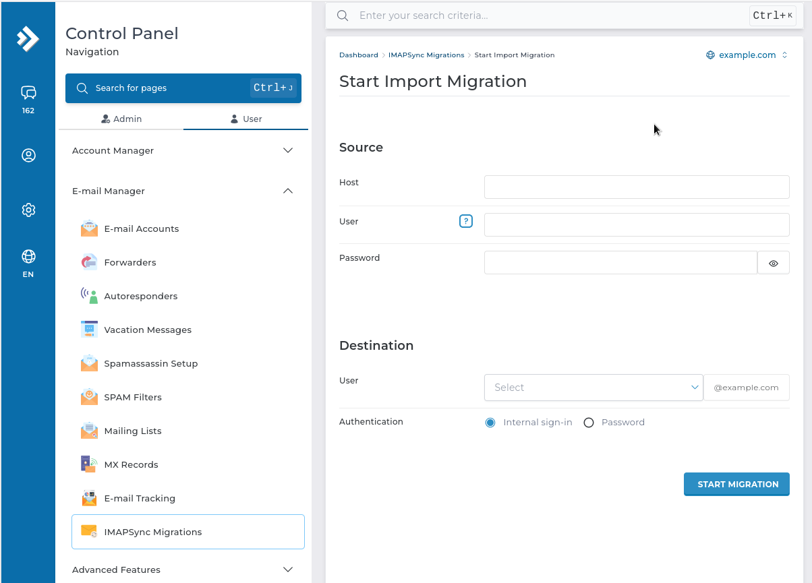Open settings gear in left sidebar
This screenshot has height=583, width=812.
pos(28,210)
